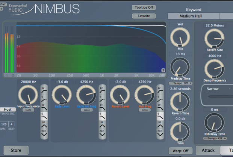Click the spectrum analyzer display
Screen dimensions: 233x157
click(x=91, y=47)
